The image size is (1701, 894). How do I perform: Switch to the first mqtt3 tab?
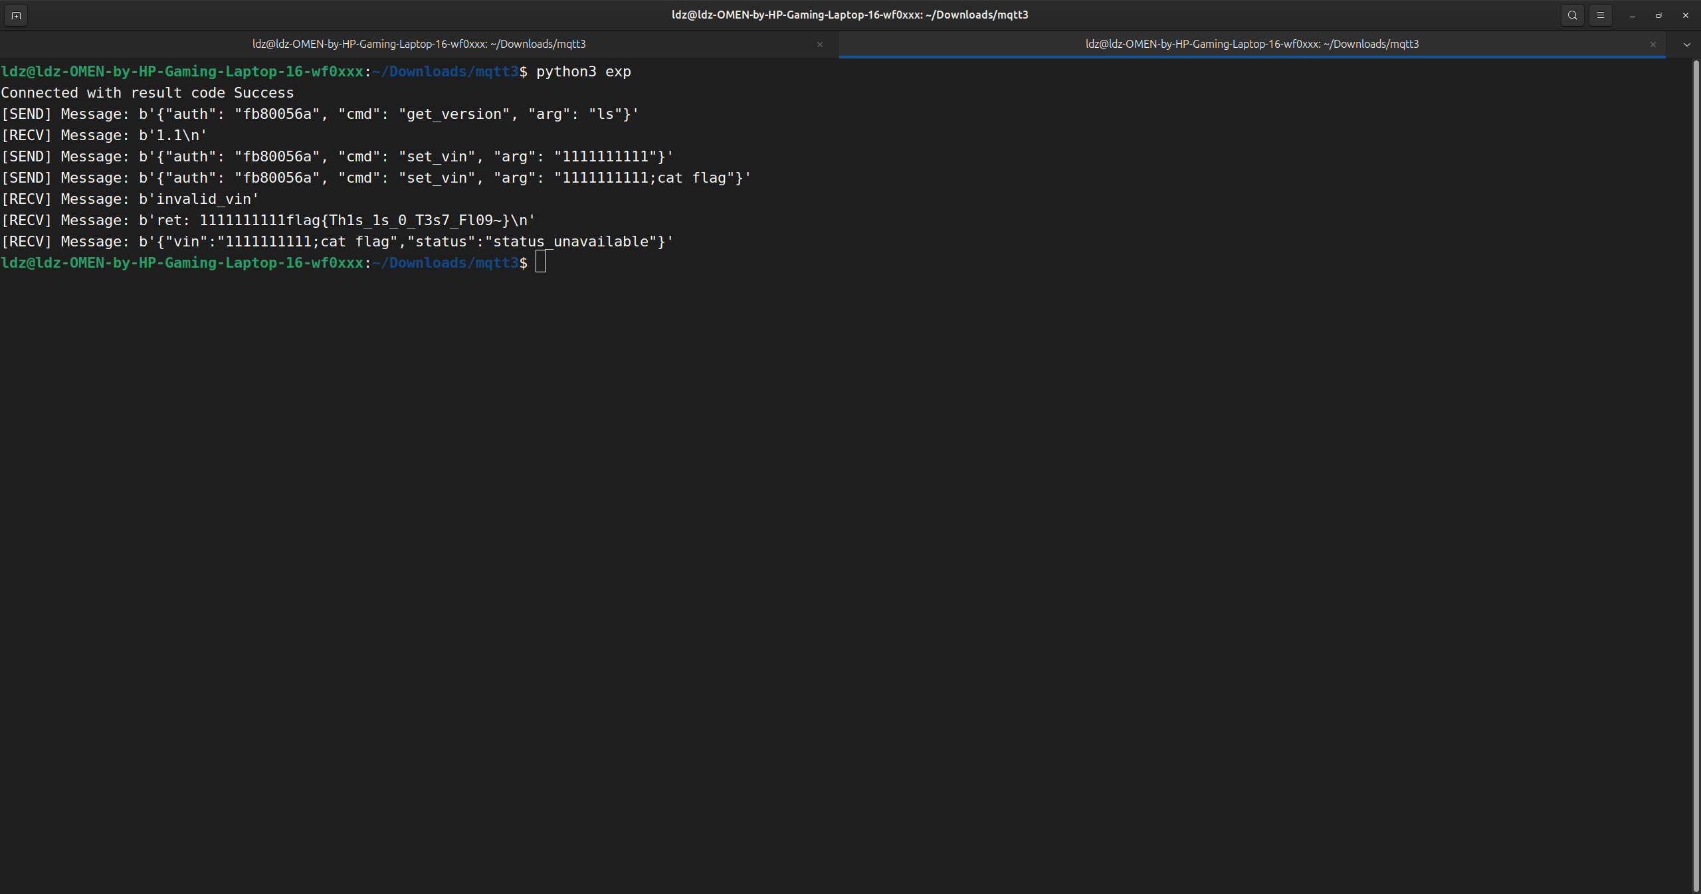point(419,45)
